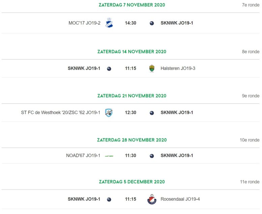Viewport: 262px width, 214px height.
Task: Open the NOAD'67 JO19-1 team link
Action: pos(83,156)
